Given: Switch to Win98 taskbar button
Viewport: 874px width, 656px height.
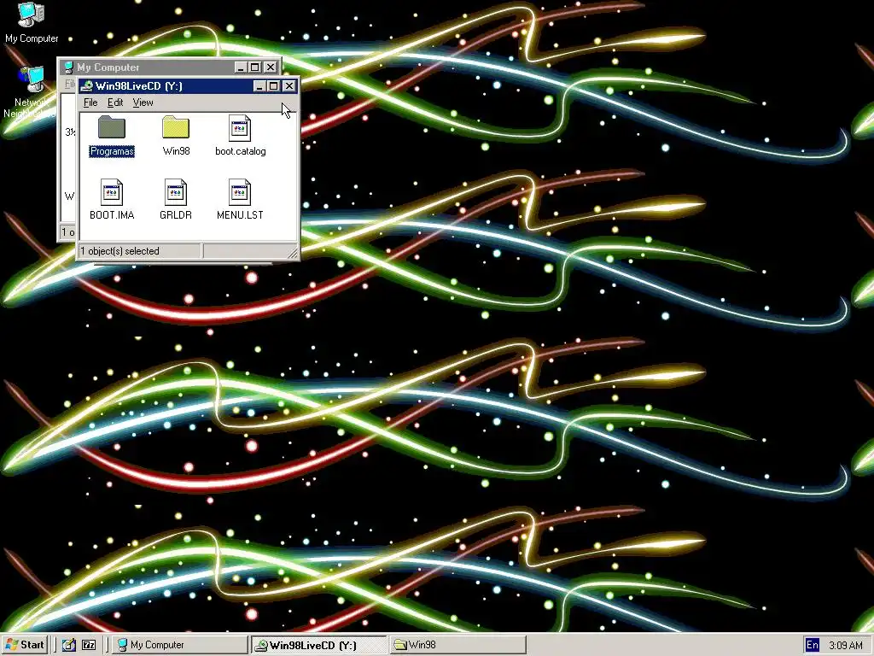Looking at the screenshot, I should (457, 645).
